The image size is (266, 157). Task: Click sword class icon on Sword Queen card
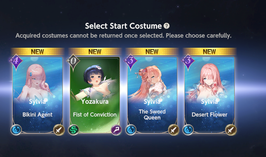[173, 130]
